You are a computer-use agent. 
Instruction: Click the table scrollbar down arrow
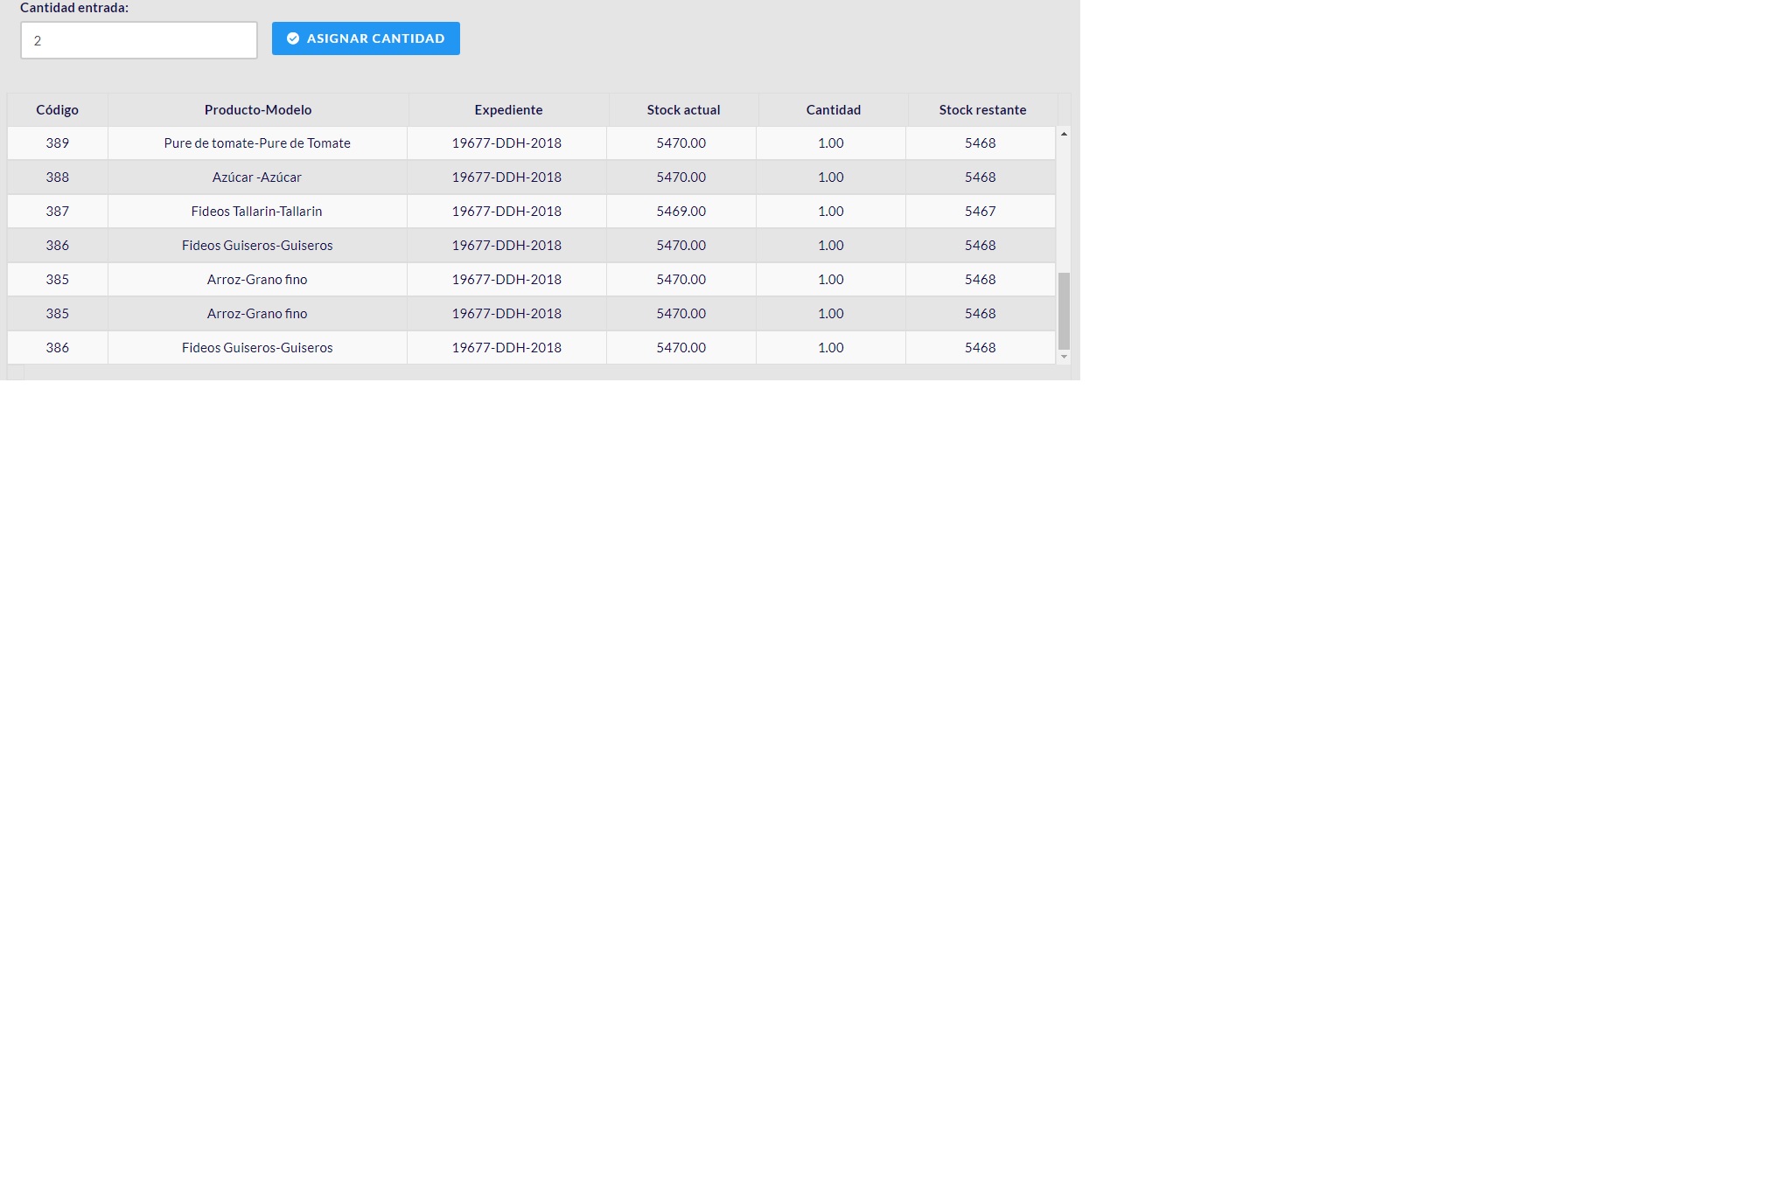pyautogui.click(x=1064, y=357)
